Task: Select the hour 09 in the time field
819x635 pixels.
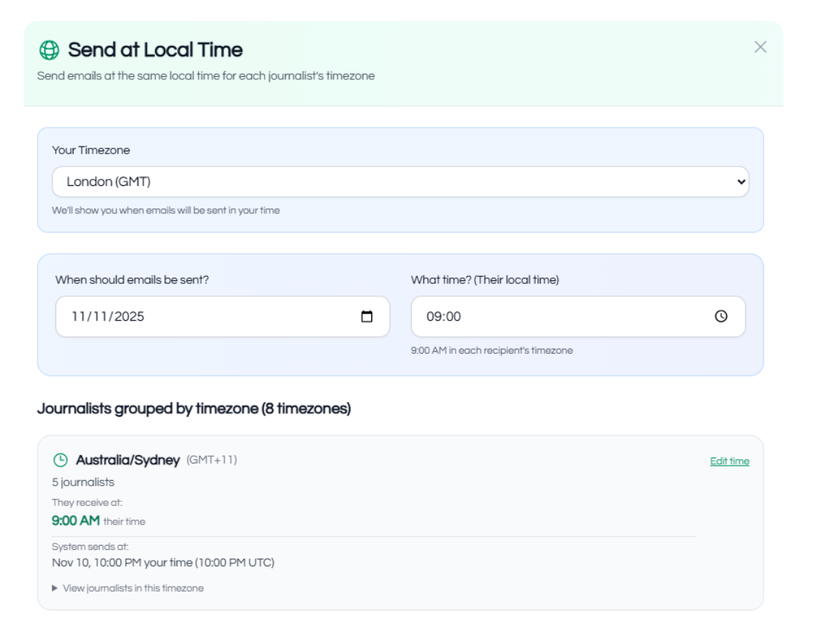Action: tap(434, 316)
